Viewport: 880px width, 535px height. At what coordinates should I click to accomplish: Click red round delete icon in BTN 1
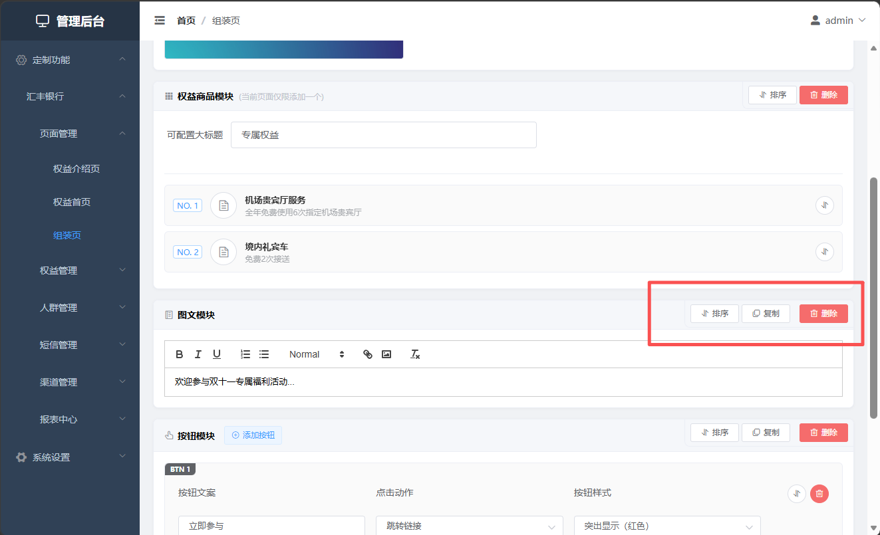819,493
